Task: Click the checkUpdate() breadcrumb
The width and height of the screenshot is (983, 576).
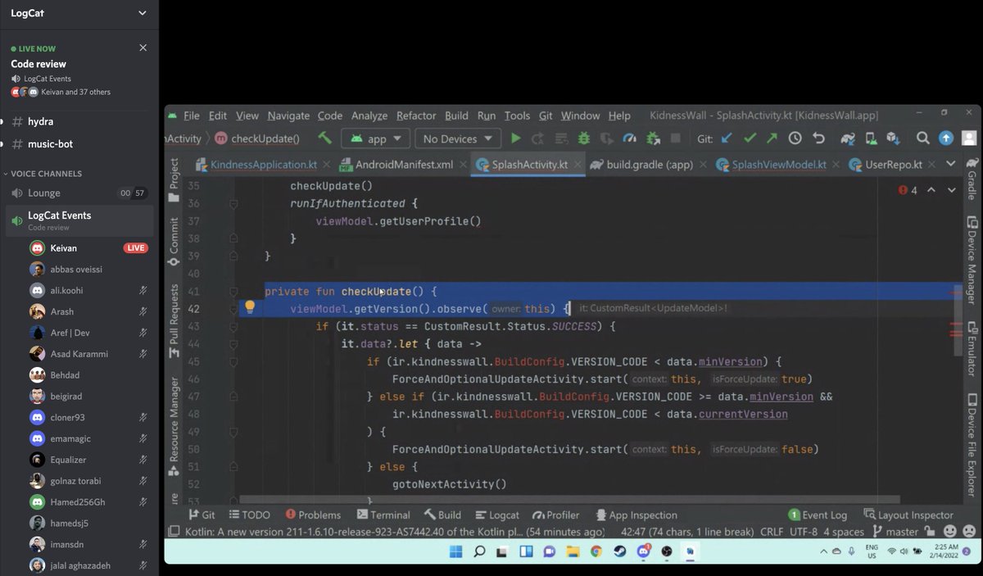Action: 257,138
